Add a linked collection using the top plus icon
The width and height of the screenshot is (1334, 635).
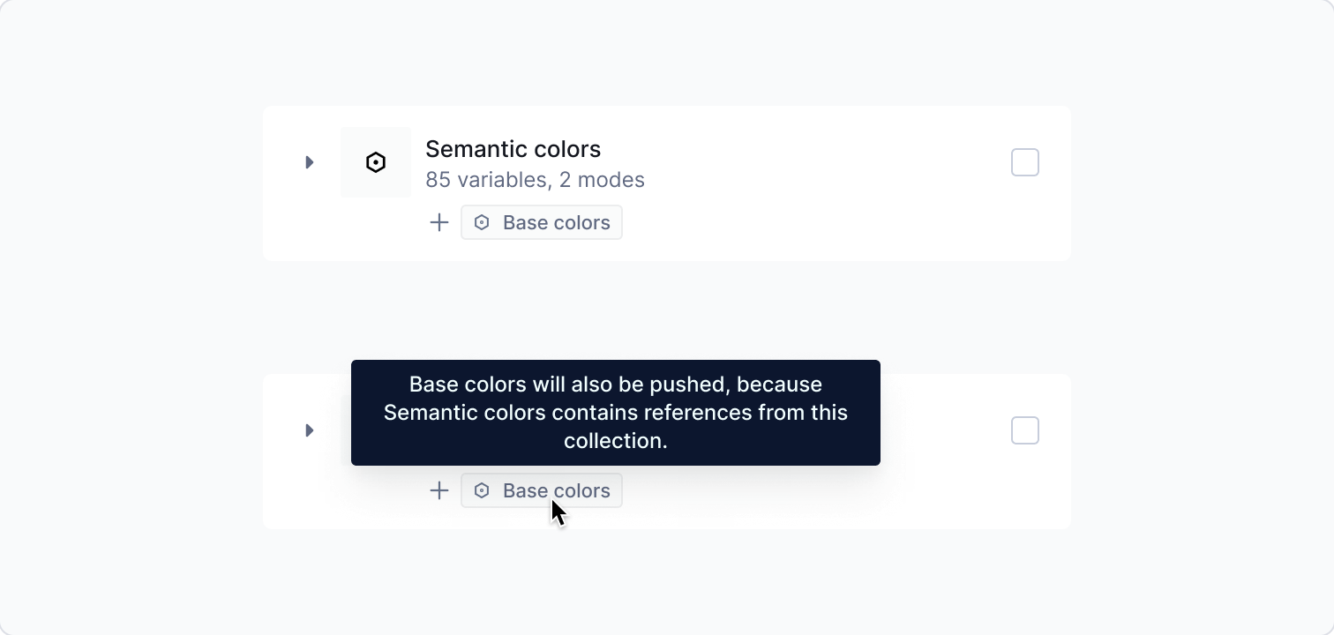point(438,222)
